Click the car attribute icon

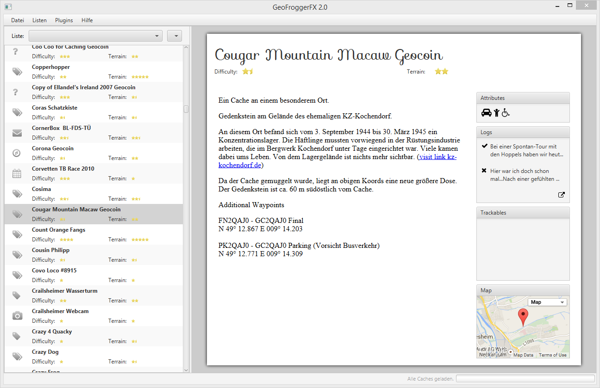coord(486,112)
